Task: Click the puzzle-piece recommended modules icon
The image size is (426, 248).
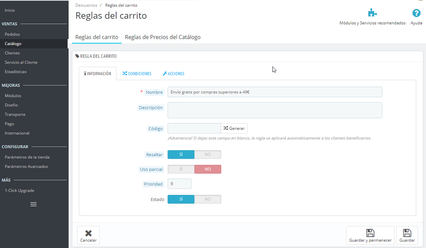Action: [x=372, y=13]
